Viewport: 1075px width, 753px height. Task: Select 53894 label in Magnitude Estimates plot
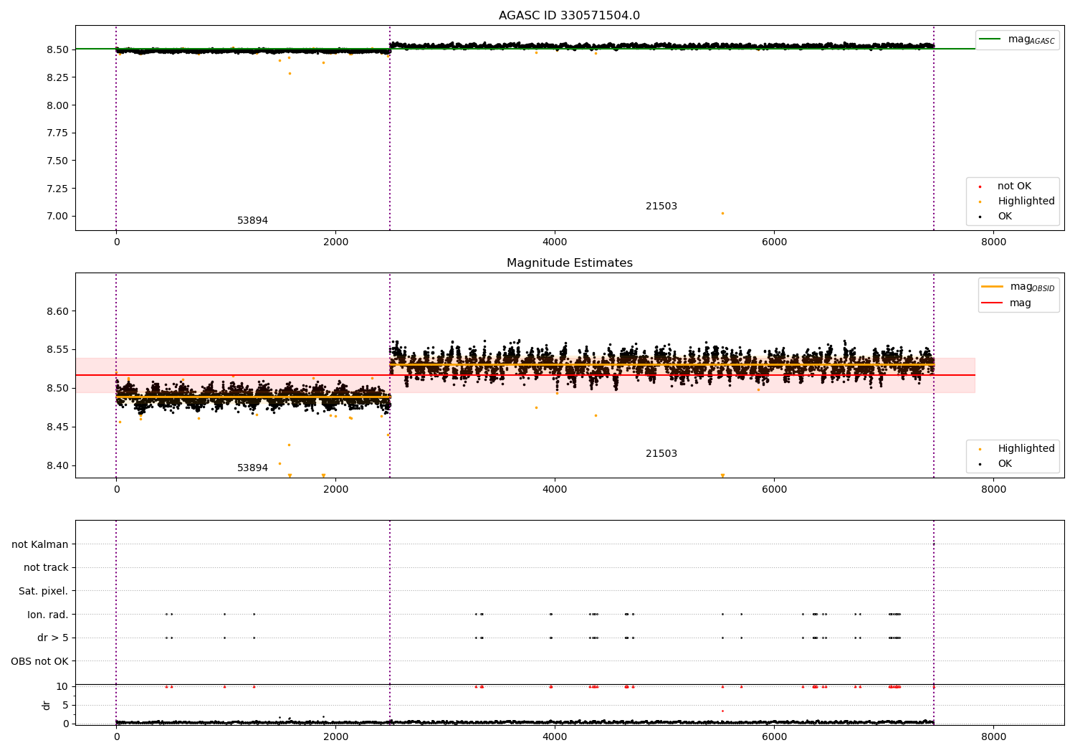[x=252, y=468]
